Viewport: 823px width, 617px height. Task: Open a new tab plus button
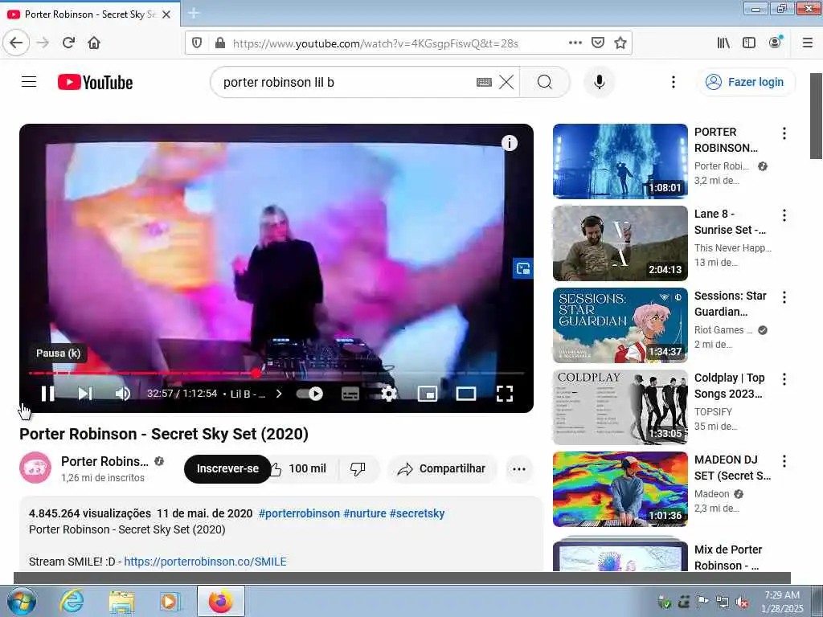(x=193, y=13)
